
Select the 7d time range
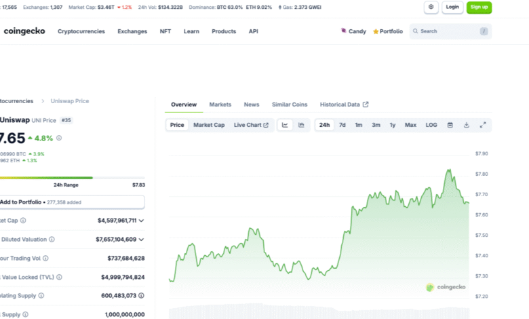coord(342,125)
